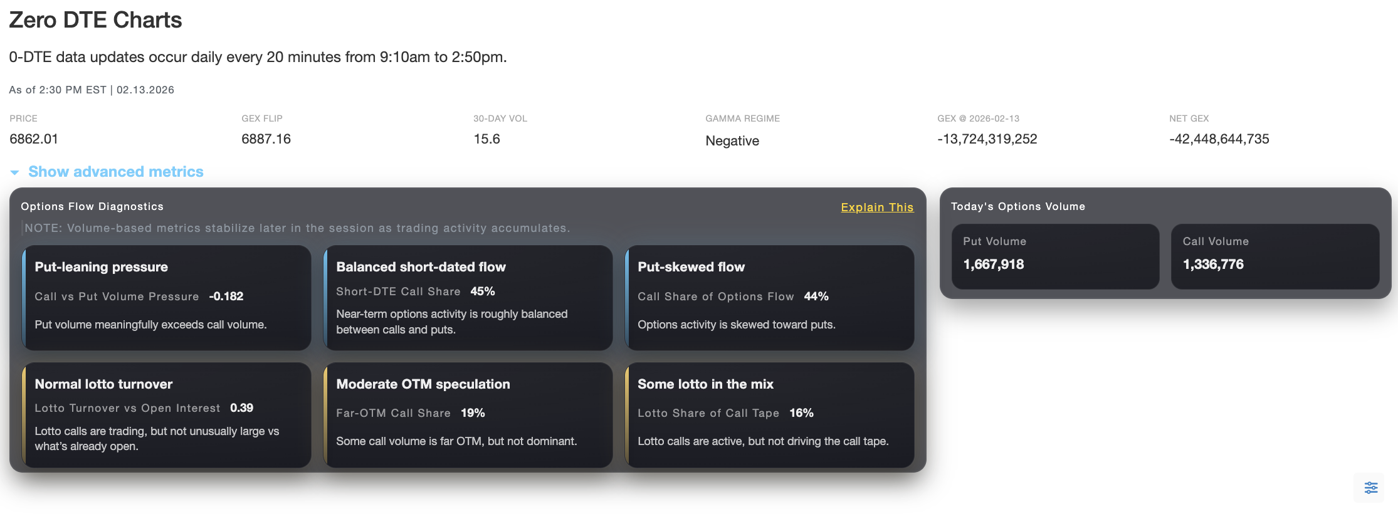The width and height of the screenshot is (1398, 514).
Task: Collapse the advanced metrics triangle arrow
Action: [14, 172]
